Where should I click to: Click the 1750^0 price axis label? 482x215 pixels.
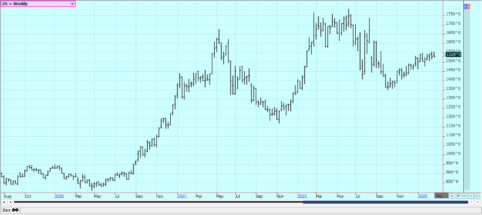454,14
